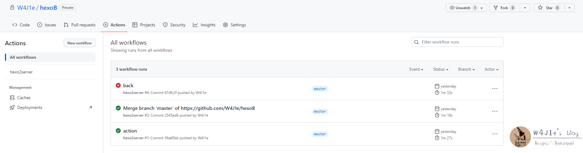Image resolution: width=583 pixels, height=153 pixels.
Task: Click green success icon for Merge branch run
Action: (x=118, y=108)
